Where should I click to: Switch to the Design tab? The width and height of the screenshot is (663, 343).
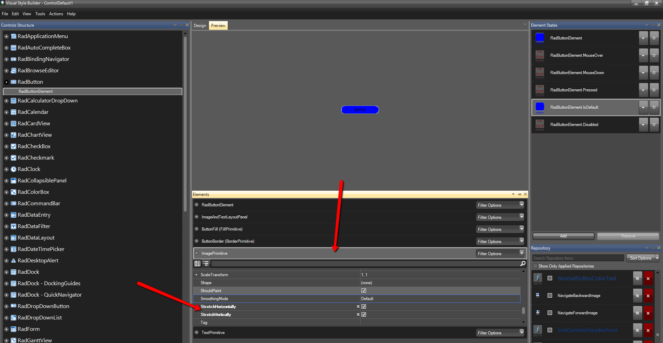[200, 26]
